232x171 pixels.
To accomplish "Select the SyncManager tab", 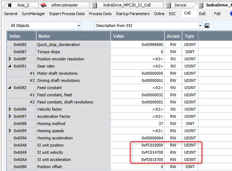I will click(33, 14).
